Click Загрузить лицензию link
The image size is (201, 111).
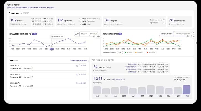pos(79,60)
